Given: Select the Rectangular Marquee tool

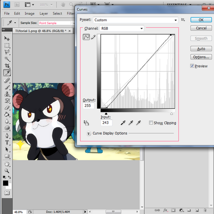Looking at the screenshot, I should tap(7, 45).
